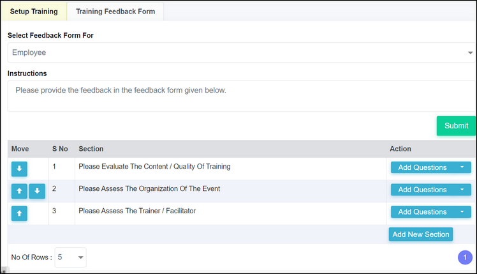
Task: Open the Select Feedback Form For dropdown
Action: 242,52
